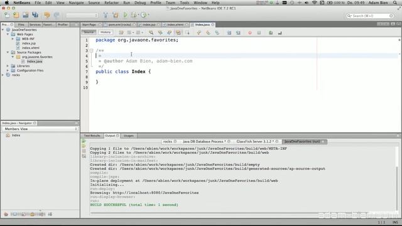Click the Wi-Fi icon in menu bar

click(314, 3)
